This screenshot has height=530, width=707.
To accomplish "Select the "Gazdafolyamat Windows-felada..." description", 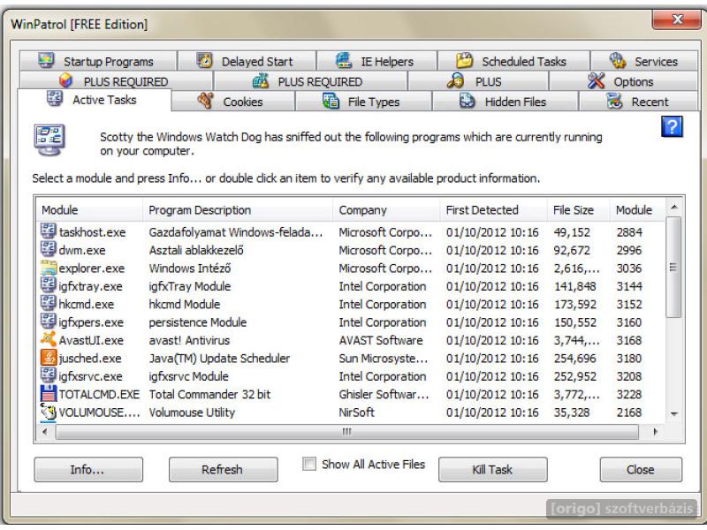I will pyautogui.click(x=236, y=232).
